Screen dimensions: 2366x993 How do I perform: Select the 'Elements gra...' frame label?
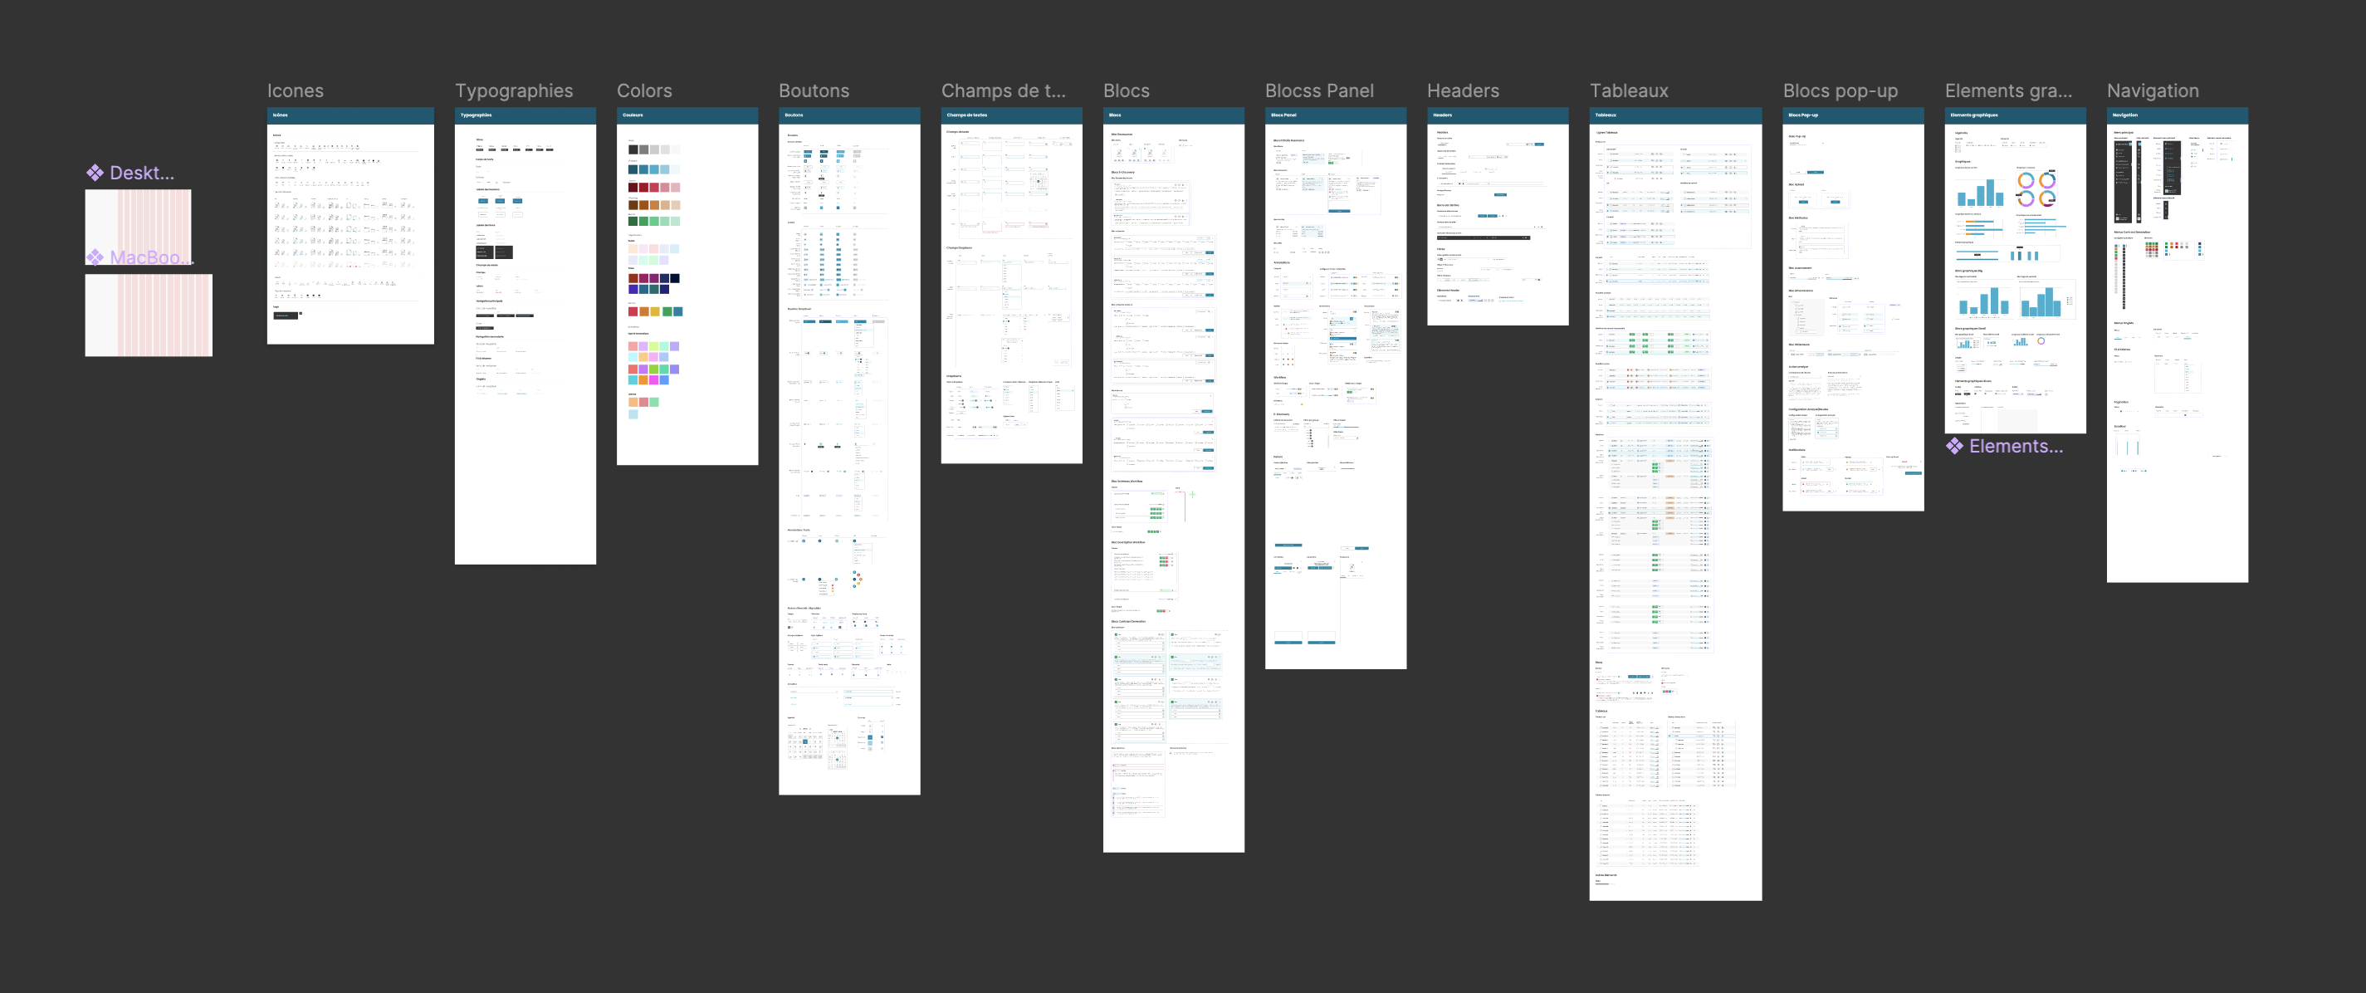(2008, 91)
